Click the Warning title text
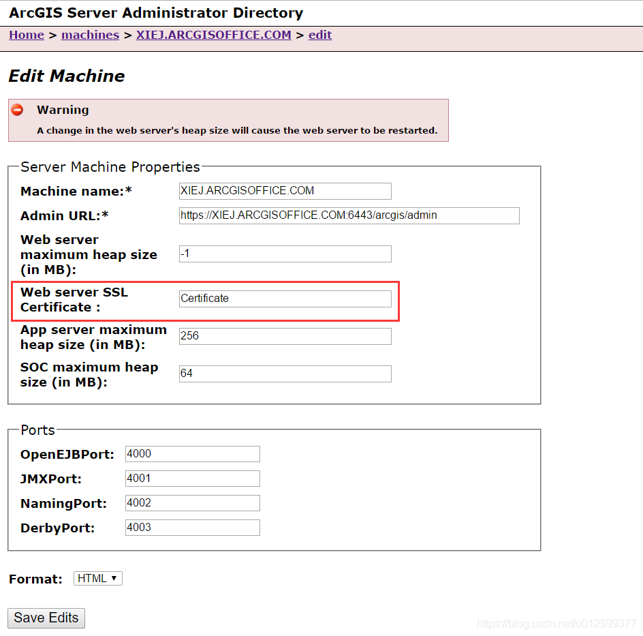The height and width of the screenshot is (636, 643). click(63, 110)
